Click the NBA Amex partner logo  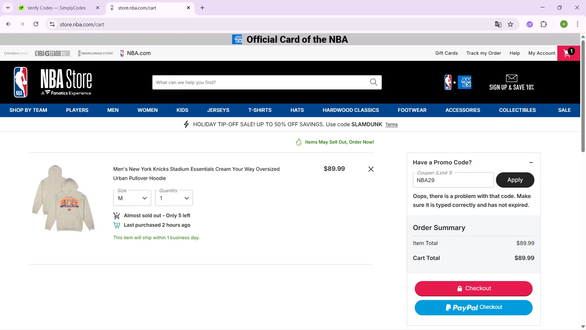(458, 82)
